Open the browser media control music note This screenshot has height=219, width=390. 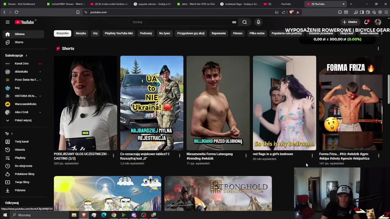click(356, 12)
